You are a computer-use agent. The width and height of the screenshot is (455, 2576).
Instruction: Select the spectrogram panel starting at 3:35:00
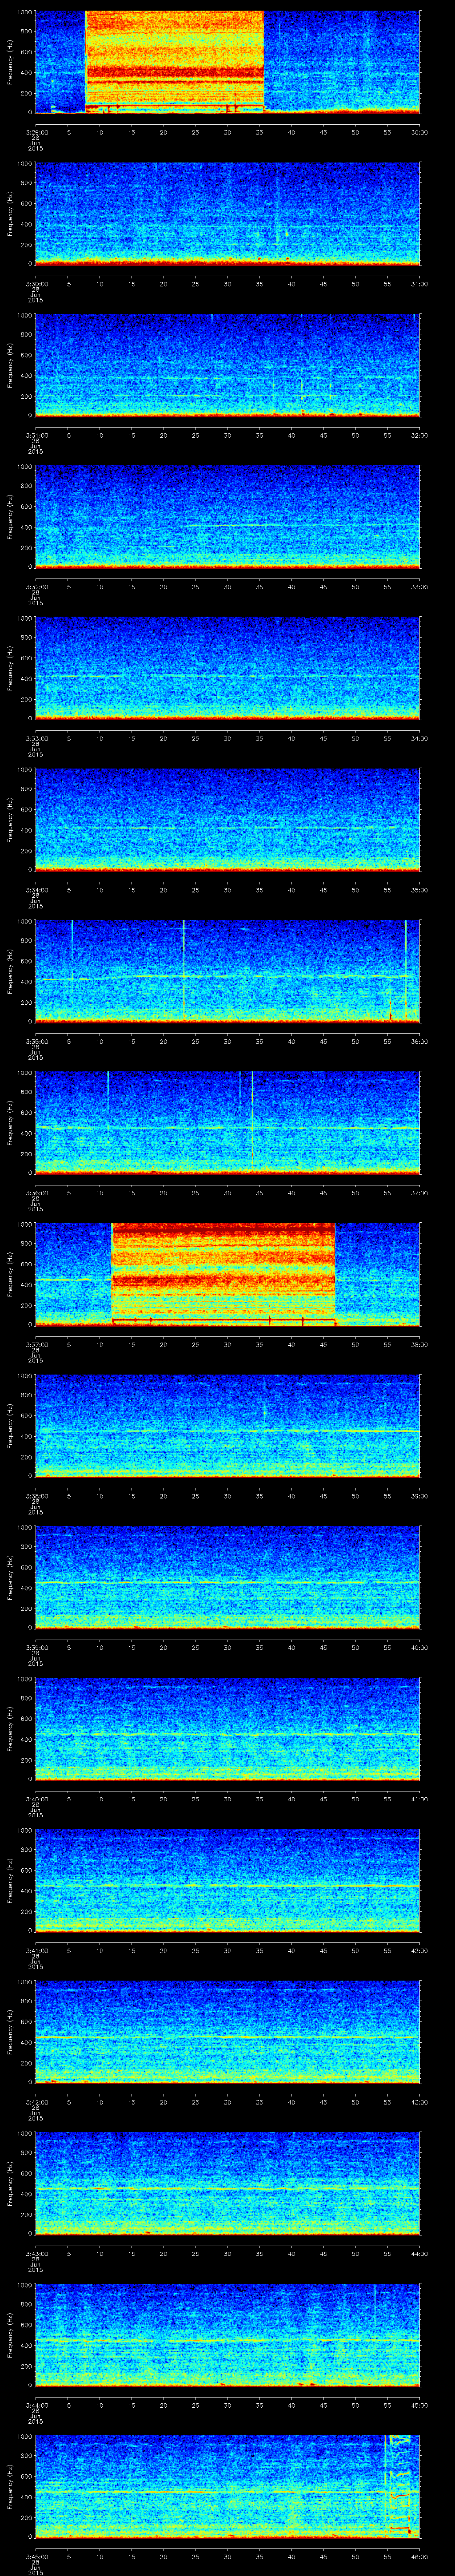[x=228, y=971]
